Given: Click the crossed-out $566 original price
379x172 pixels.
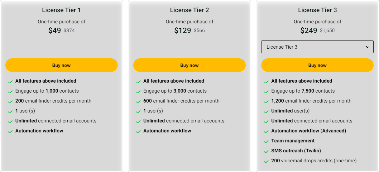Looking at the screenshot, I should pos(199,30).
